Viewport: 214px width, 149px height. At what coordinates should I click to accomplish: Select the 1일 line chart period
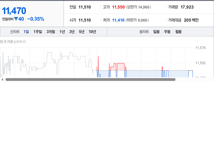click(26, 32)
